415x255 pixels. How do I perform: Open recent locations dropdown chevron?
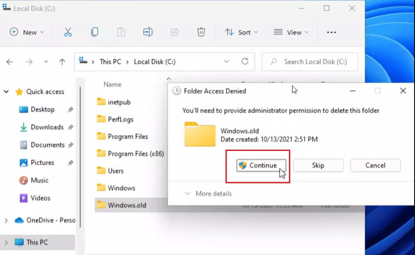[46, 62]
